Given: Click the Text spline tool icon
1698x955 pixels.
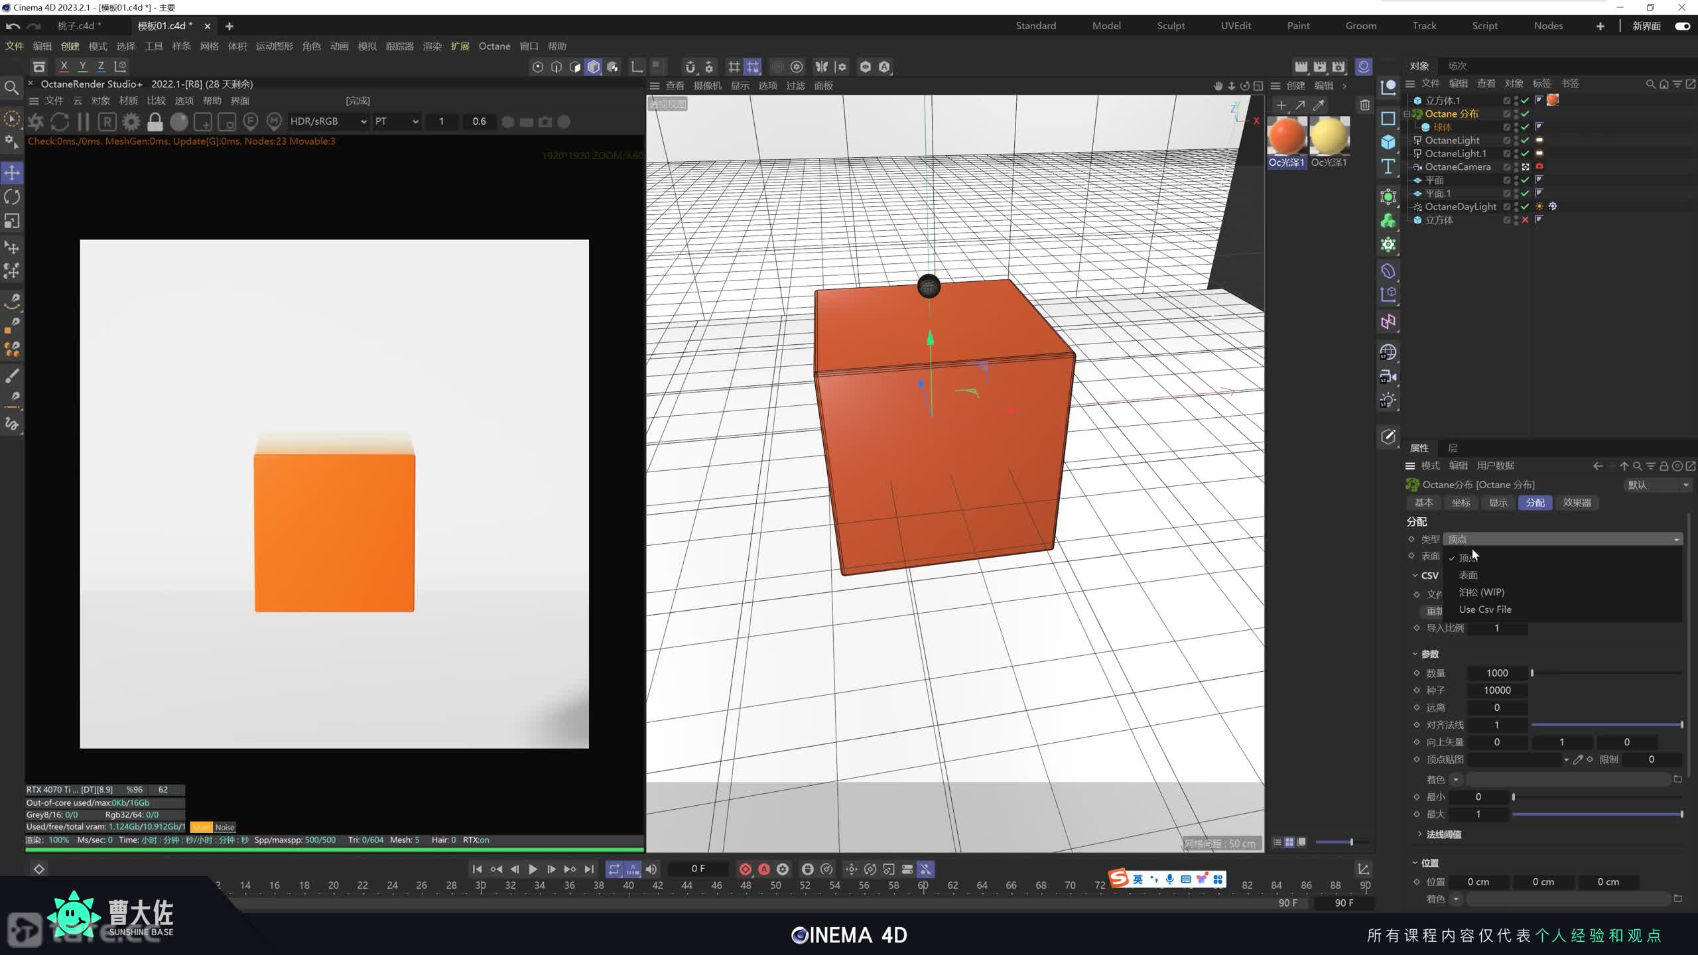Looking at the screenshot, I should pyautogui.click(x=1388, y=166).
